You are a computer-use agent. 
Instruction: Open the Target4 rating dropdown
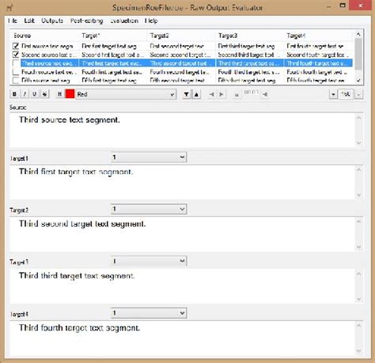(149, 313)
